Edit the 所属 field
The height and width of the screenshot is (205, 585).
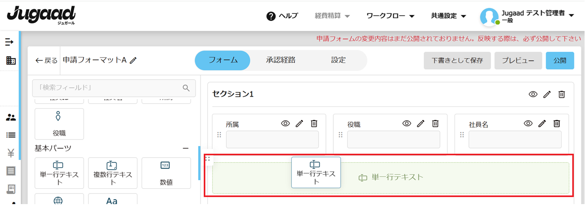pos(300,123)
